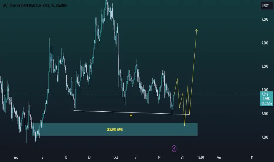
Task: Click the 8.500 price axis label
Action: 265,66
